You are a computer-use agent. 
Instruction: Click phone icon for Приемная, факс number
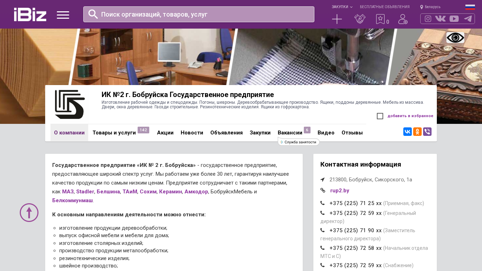pyautogui.click(x=323, y=203)
